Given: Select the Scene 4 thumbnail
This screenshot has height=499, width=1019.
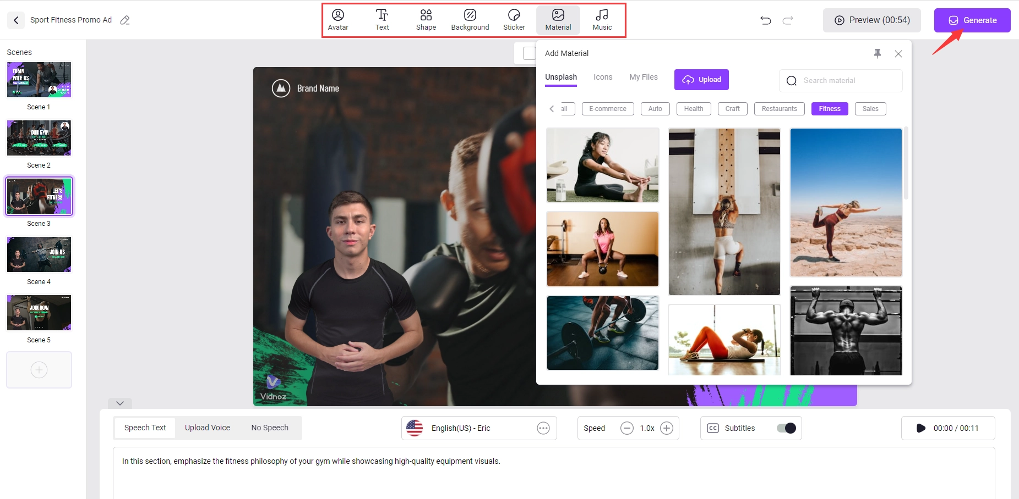Looking at the screenshot, I should [39, 255].
